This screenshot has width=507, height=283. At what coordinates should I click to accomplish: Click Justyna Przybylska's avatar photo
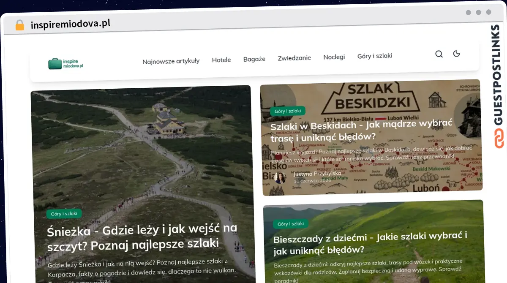(281, 177)
